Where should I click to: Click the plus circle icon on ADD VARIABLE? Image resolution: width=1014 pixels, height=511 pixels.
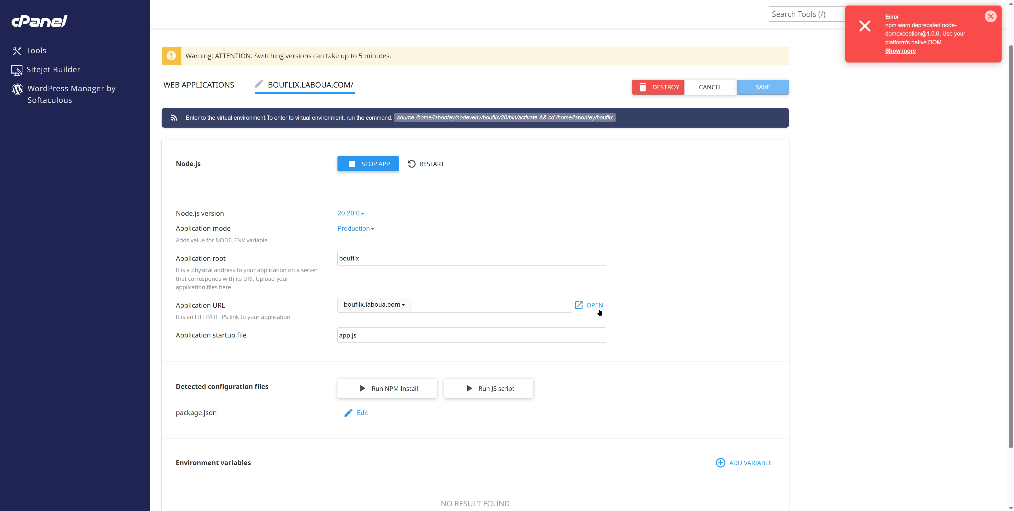[720, 463]
